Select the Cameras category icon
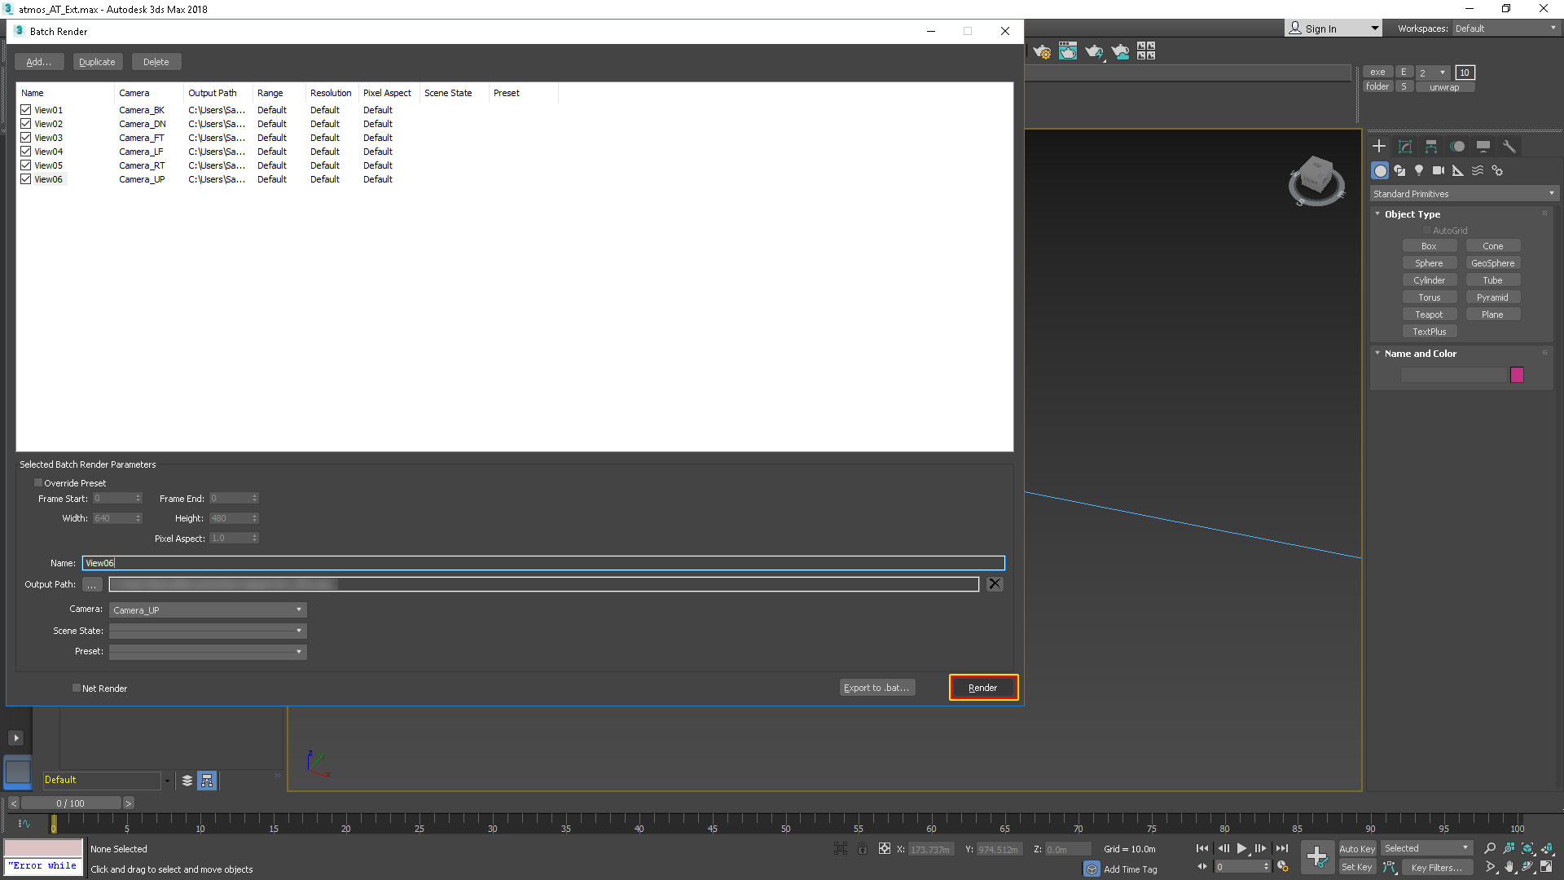This screenshot has height=880, width=1564. [x=1439, y=170]
